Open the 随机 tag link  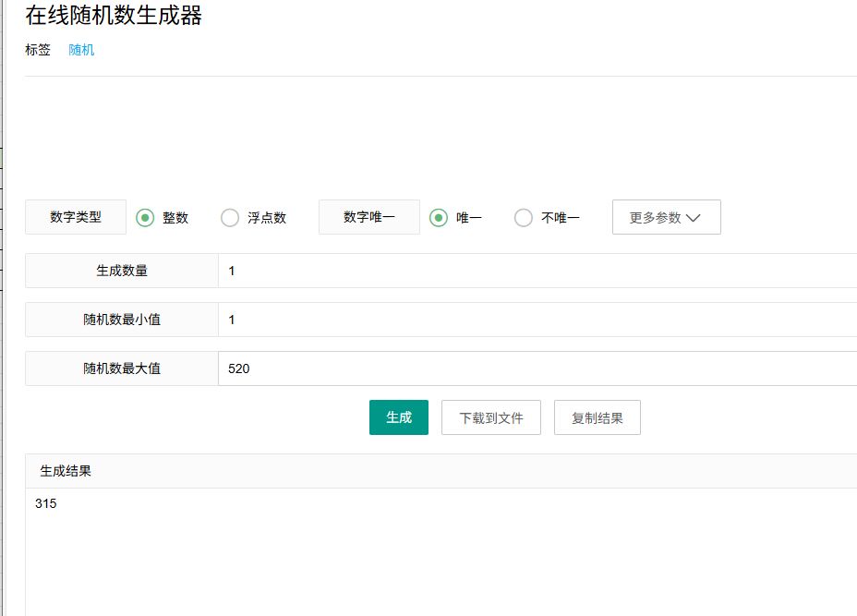[x=81, y=50]
